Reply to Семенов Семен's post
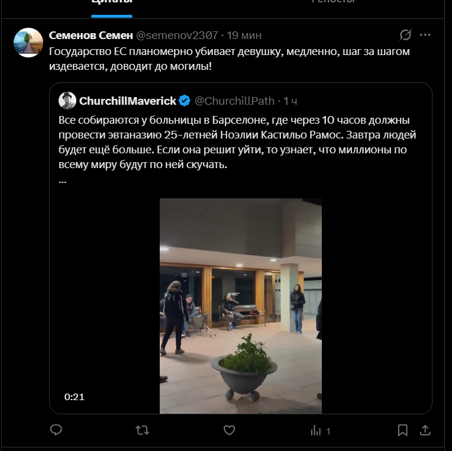This screenshot has width=452, height=451. click(x=56, y=430)
